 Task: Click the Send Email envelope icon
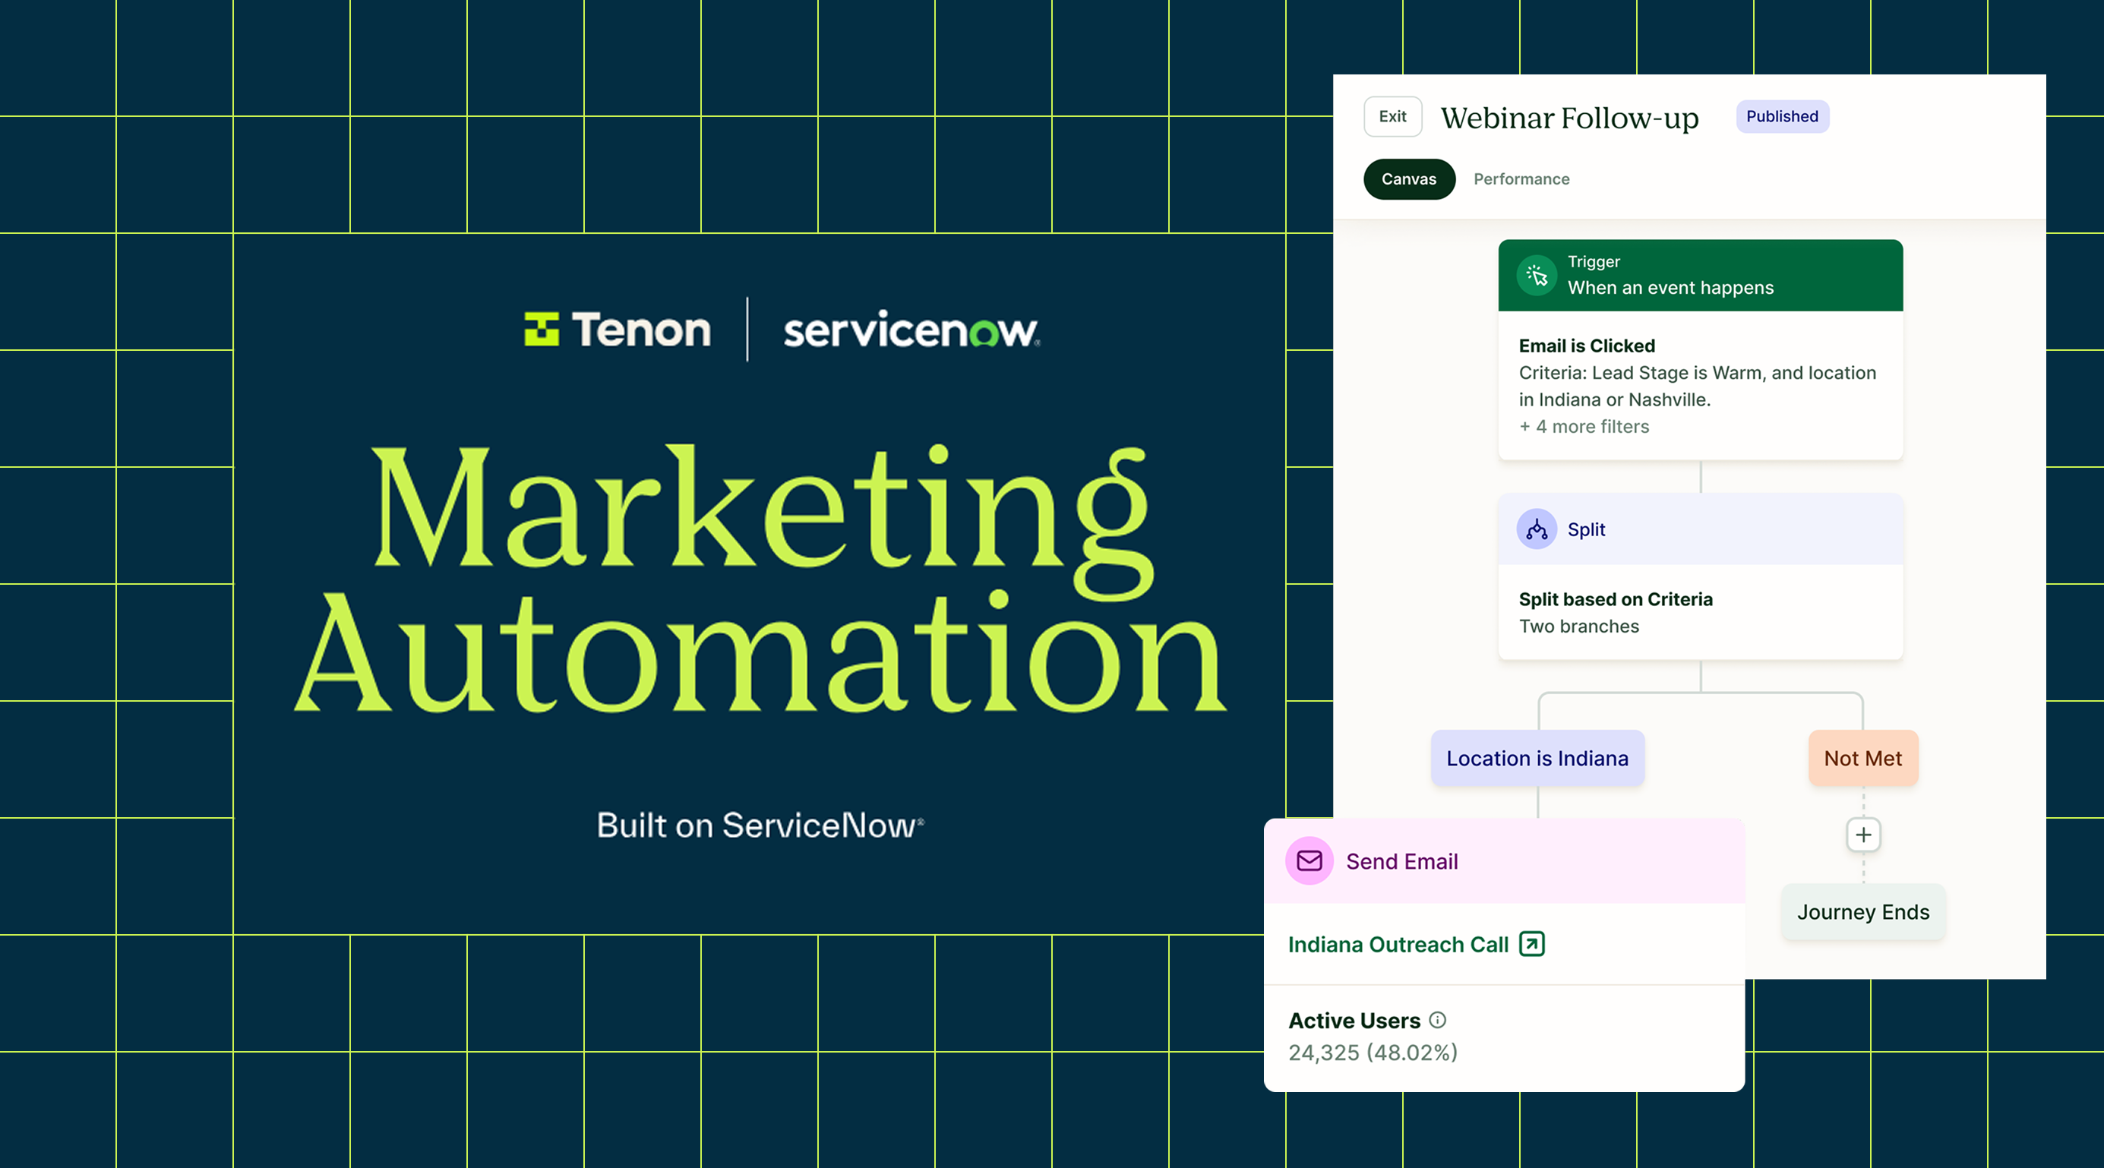point(1309,861)
